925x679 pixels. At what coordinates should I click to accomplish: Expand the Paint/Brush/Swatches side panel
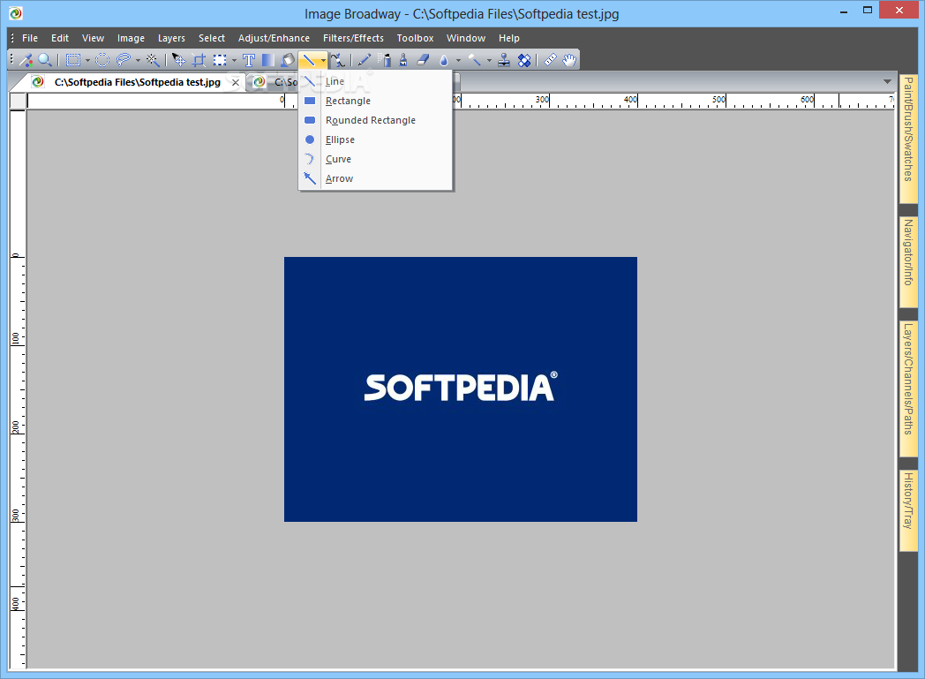click(908, 138)
